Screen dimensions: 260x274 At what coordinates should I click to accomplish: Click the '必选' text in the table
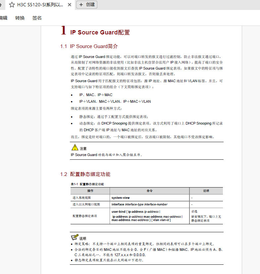[x=194, y=211]
